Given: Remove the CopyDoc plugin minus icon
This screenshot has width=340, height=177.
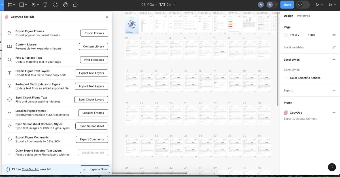Looking at the screenshot, I should pyautogui.click(x=334, y=113).
